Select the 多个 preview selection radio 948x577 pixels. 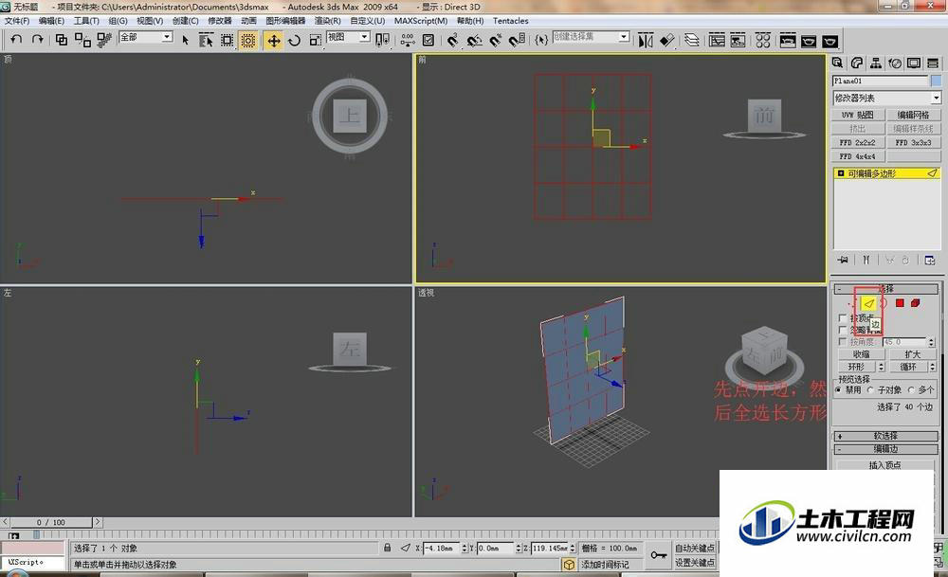[x=911, y=390]
